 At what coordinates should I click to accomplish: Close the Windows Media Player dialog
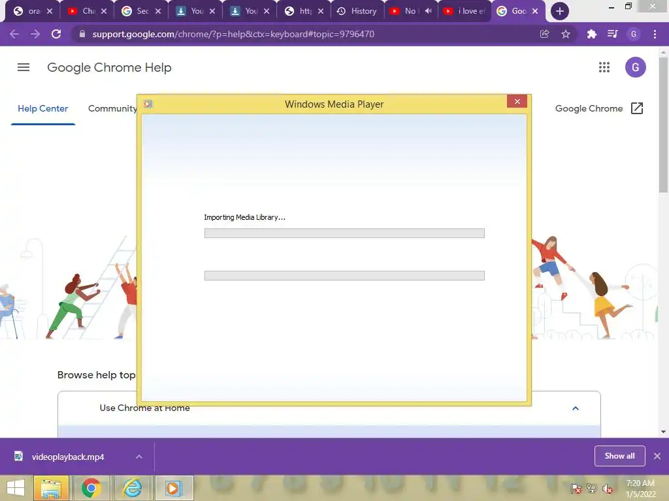(517, 101)
